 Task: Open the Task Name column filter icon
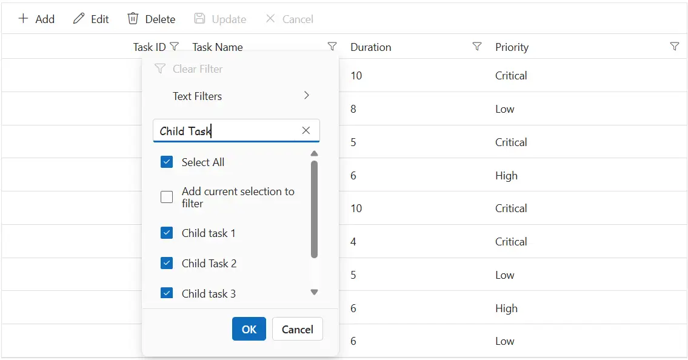[x=332, y=47]
